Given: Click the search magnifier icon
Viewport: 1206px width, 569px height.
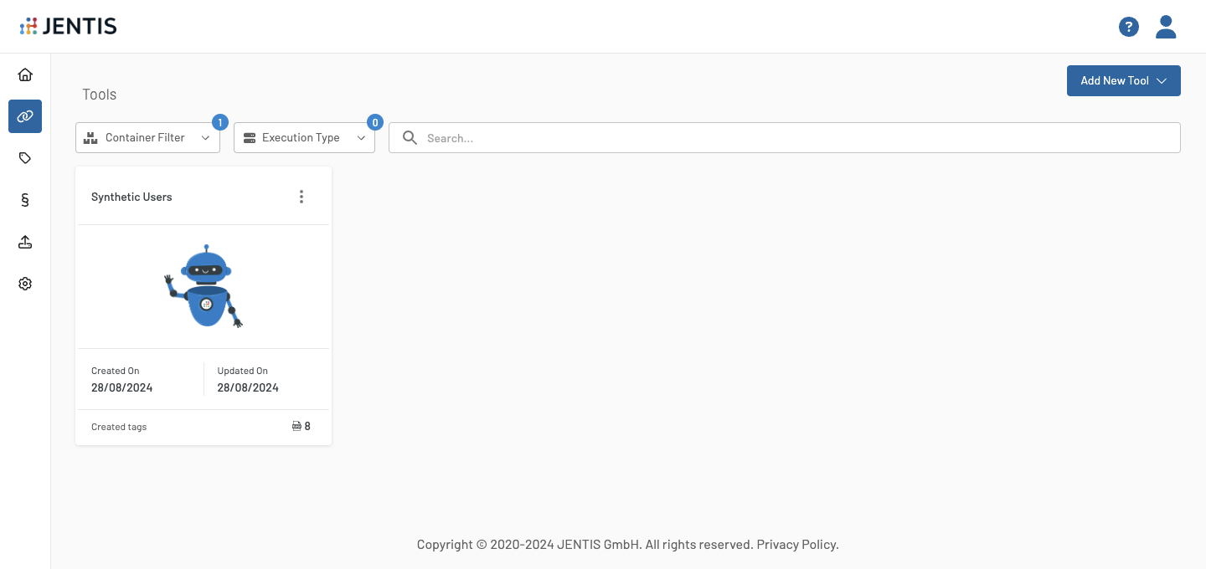Looking at the screenshot, I should click(410, 138).
